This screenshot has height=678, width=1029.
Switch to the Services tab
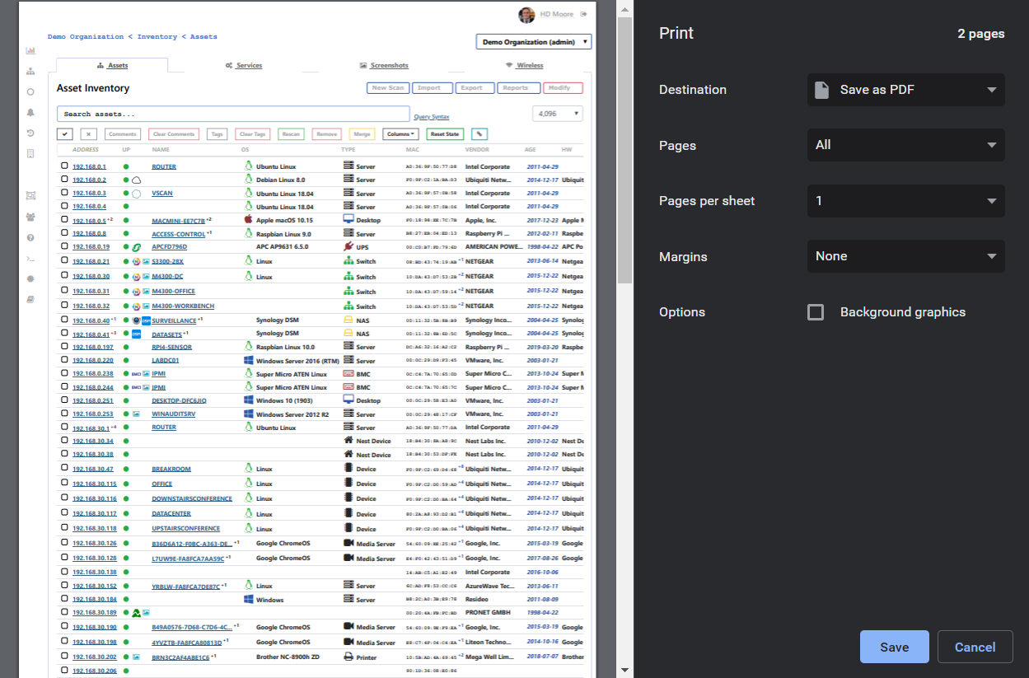244,65
